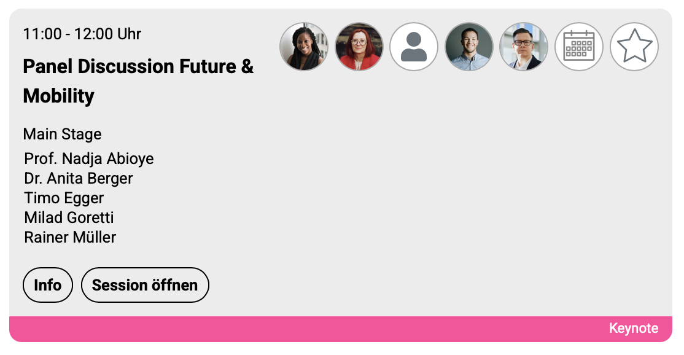684x355 pixels.
Task: Mark session as favorite with star icon
Action: (x=634, y=47)
